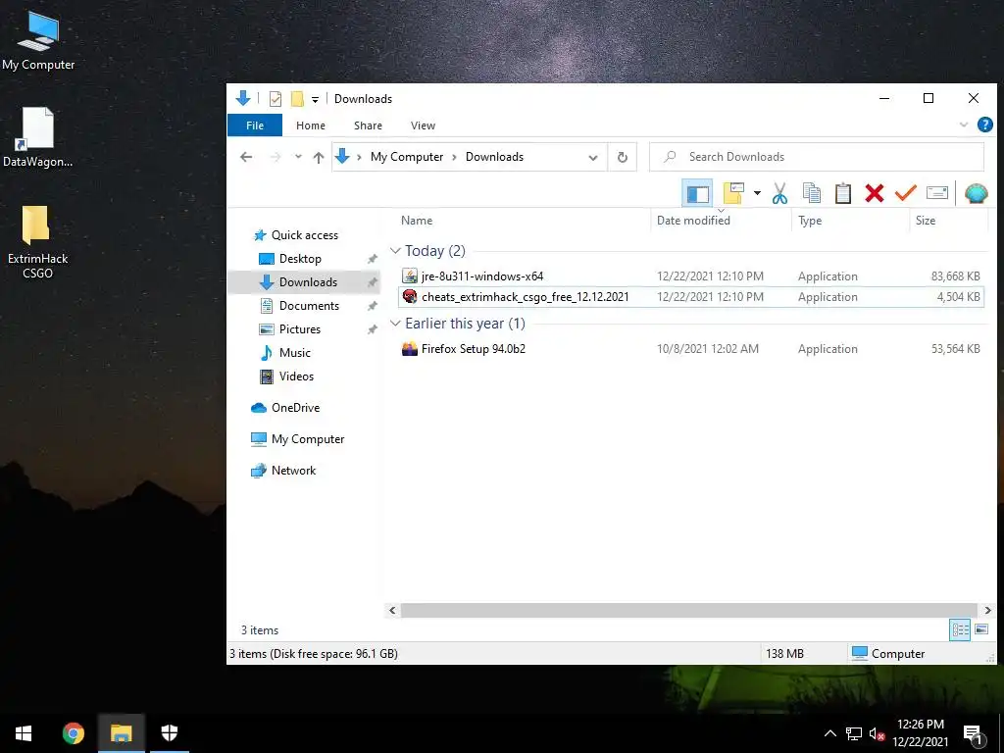This screenshot has height=753, width=1004.
Task: Open the recent locations dropdown arrow
Action: [x=298, y=157]
